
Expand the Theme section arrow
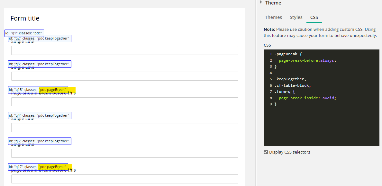[x=261, y=2]
